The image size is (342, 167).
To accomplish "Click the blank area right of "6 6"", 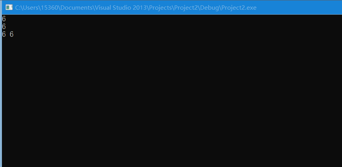I will coord(178,34).
